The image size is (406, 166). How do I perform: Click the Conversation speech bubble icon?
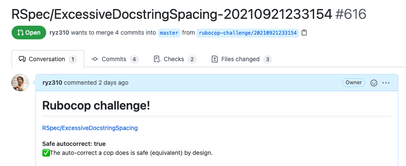pos(22,59)
